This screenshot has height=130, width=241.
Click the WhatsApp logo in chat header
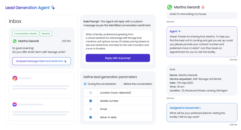click(170, 7)
